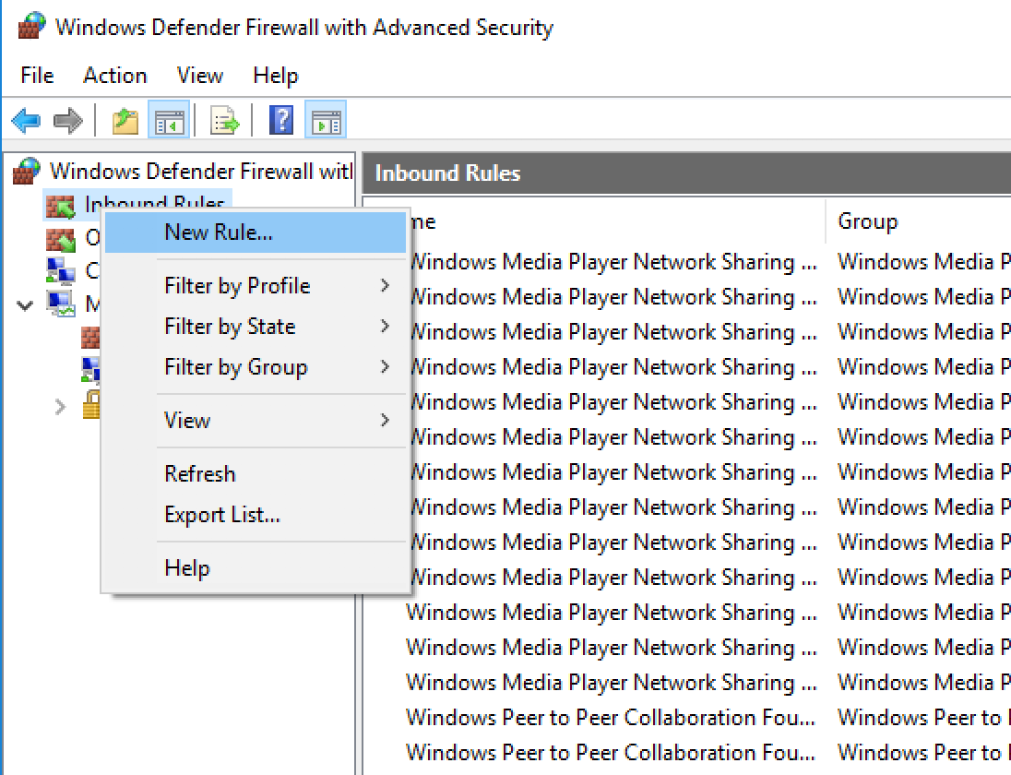
Task: Open the Help menu in menu bar
Action: point(275,76)
